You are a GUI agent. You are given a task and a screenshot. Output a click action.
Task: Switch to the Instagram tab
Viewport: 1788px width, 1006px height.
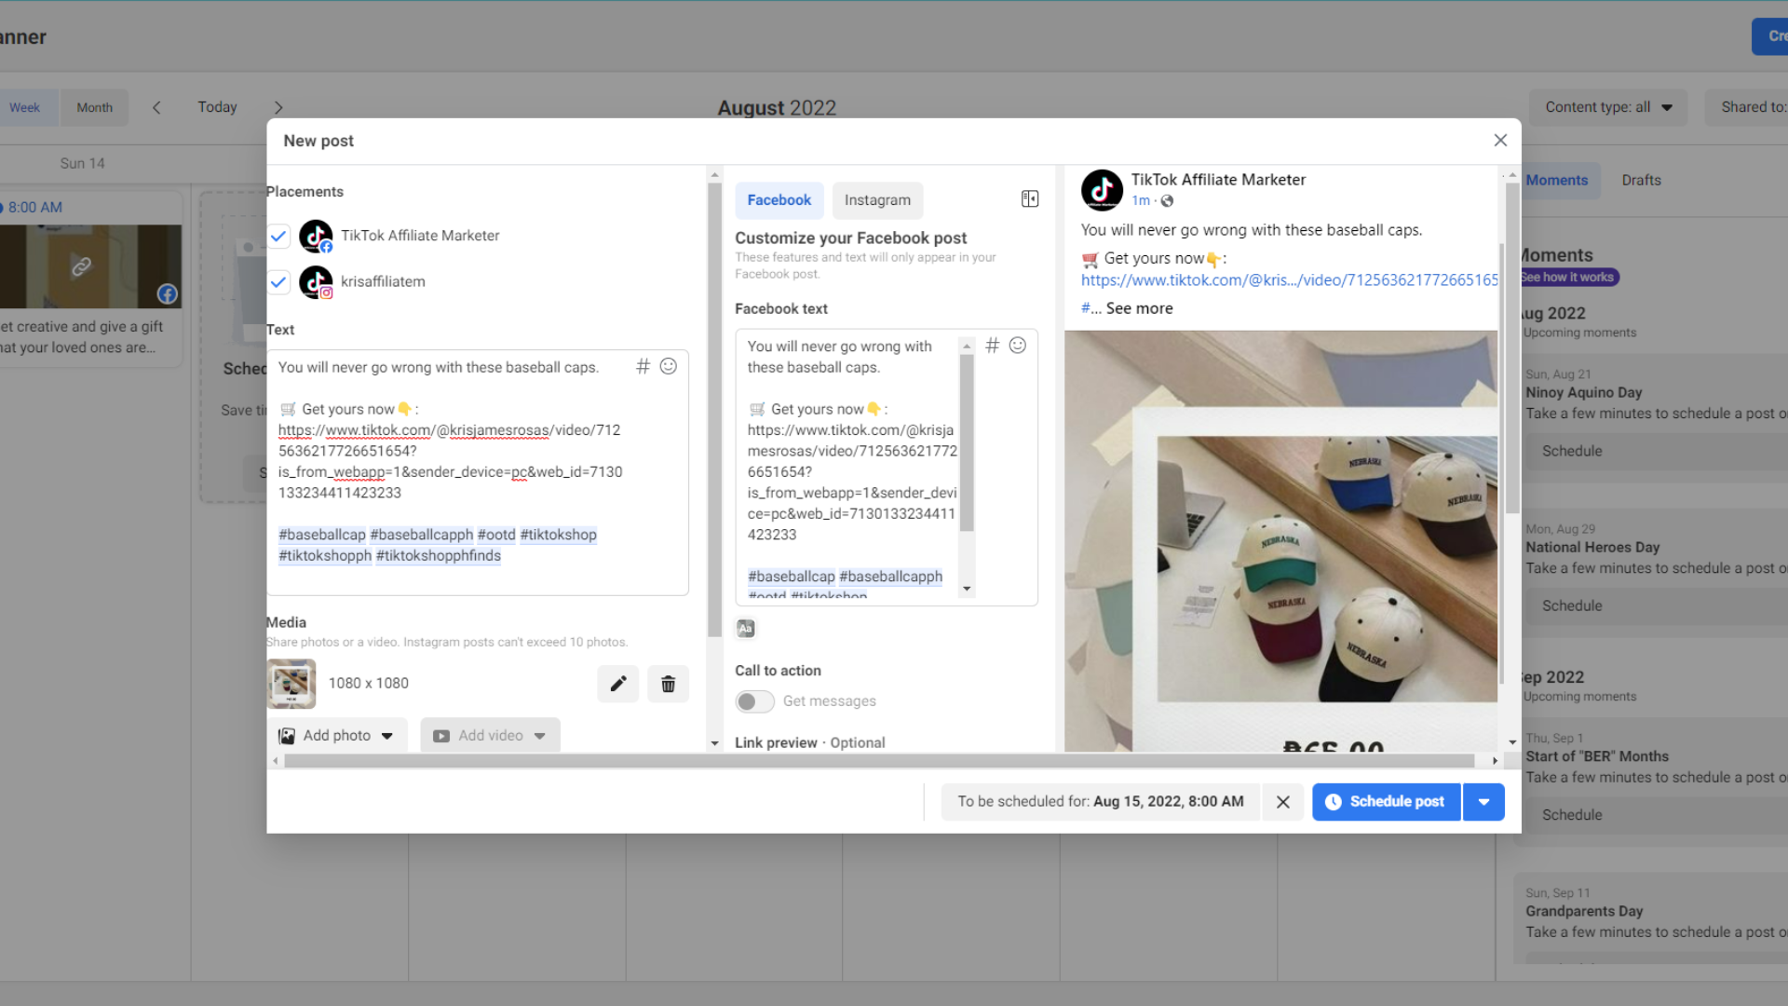(877, 200)
